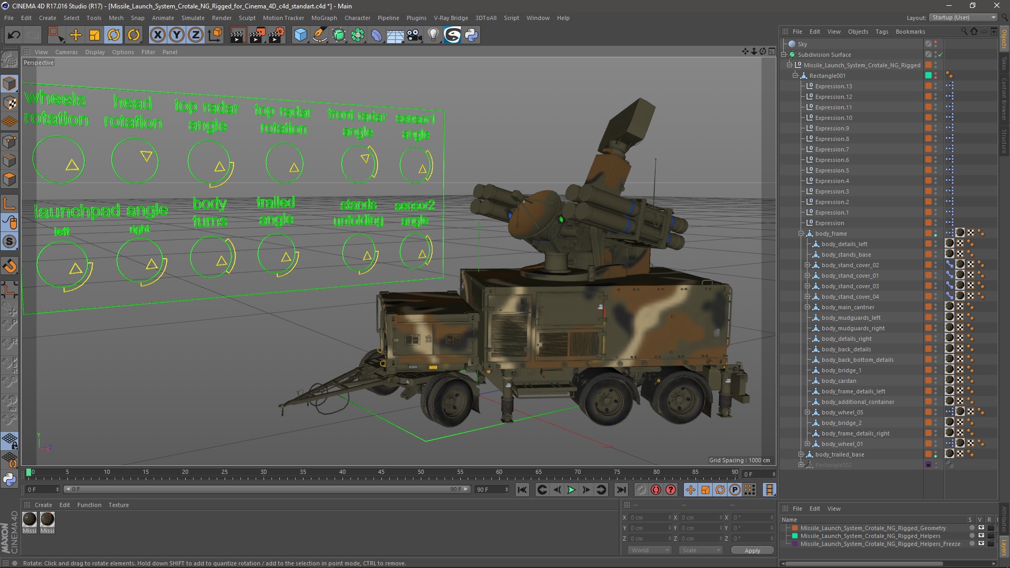Click the orange layer swatch for body_frame
This screenshot has height=568, width=1010.
coord(928,234)
